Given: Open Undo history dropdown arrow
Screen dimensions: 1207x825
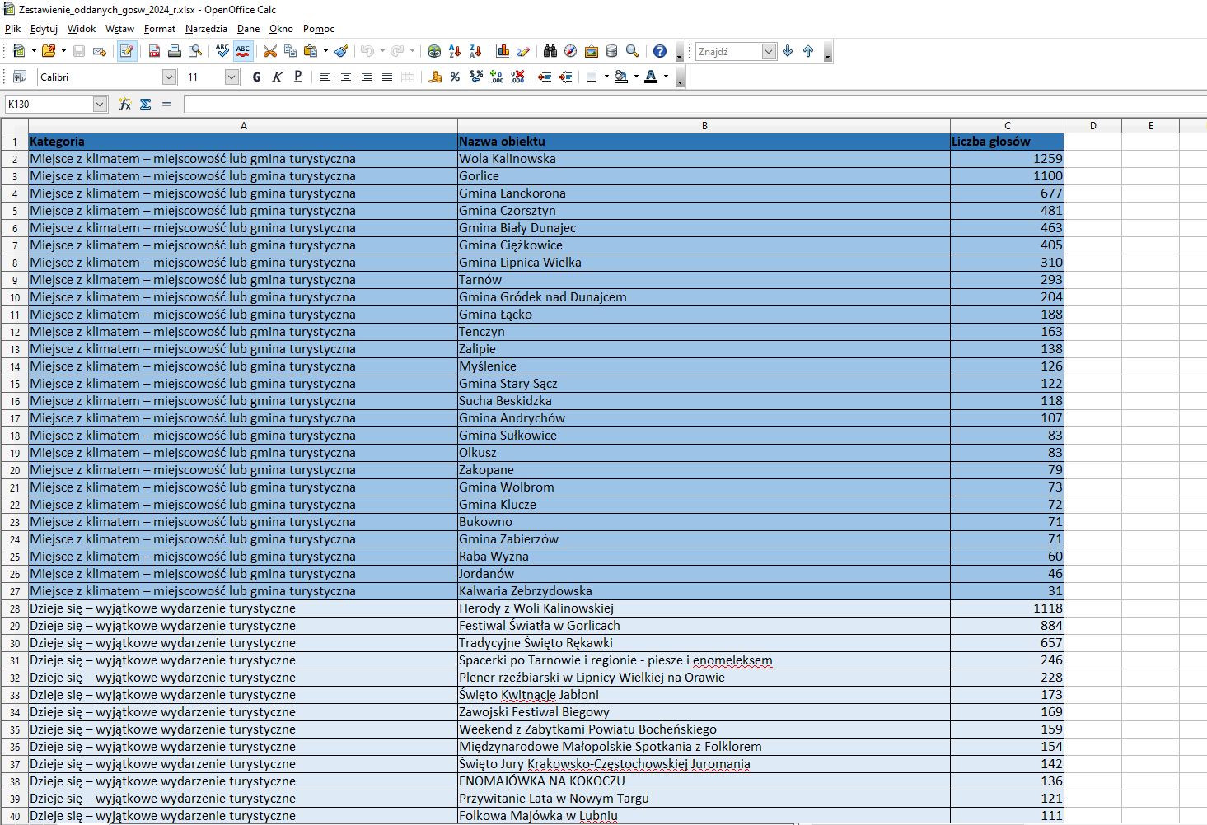Looking at the screenshot, I should tap(382, 51).
